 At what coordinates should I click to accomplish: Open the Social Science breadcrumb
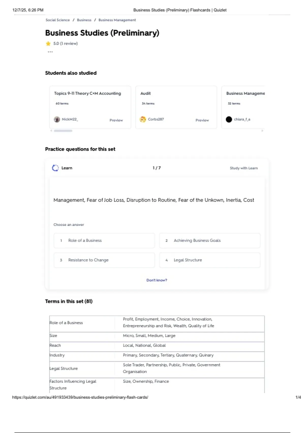click(58, 20)
